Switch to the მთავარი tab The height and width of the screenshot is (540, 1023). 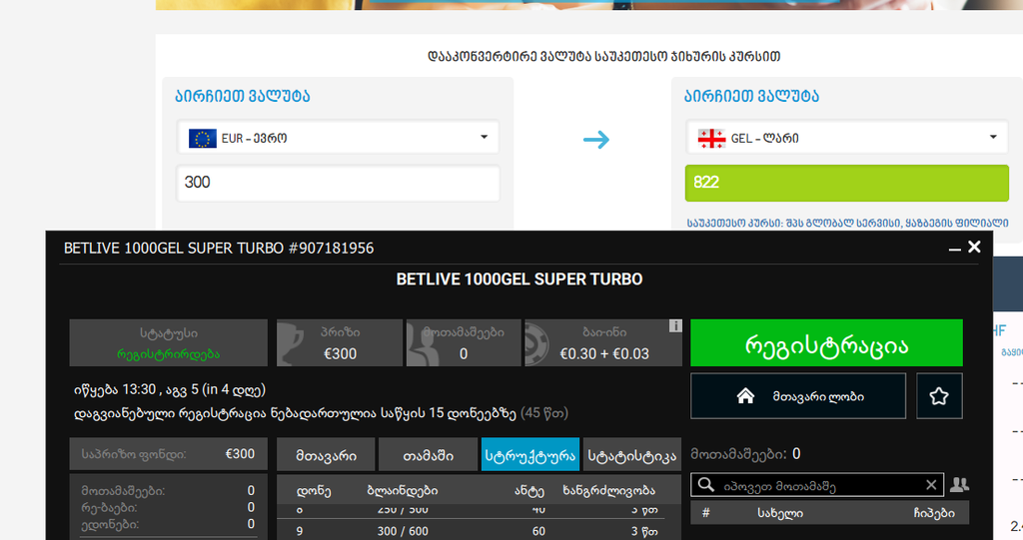(327, 455)
